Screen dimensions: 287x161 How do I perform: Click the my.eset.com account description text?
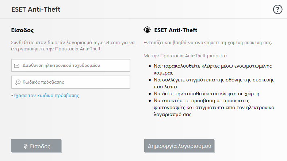pyautogui.click(x=70, y=46)
